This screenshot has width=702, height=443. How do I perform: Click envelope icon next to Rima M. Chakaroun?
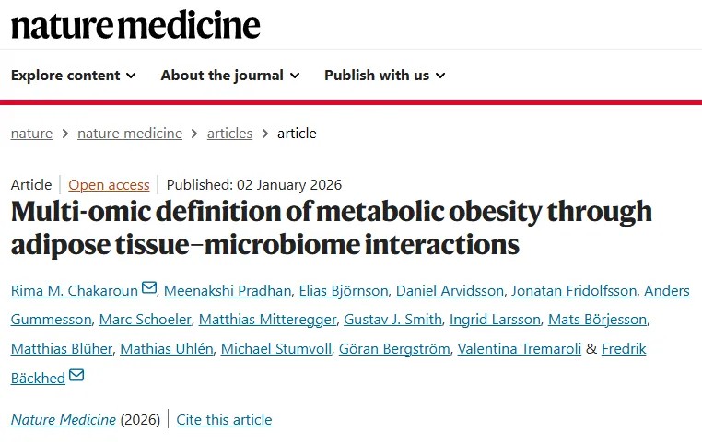[149, 289]
